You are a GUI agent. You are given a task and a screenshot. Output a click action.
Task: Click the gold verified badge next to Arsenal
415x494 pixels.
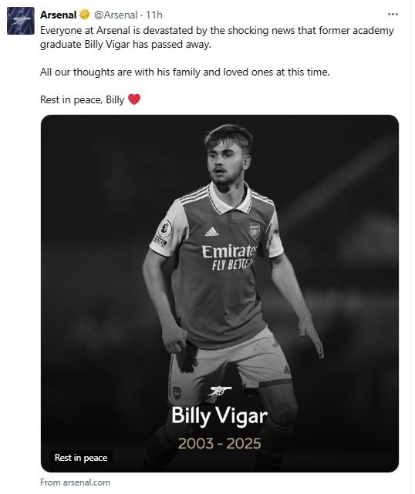pyautogui.click(x=85, y=15)
